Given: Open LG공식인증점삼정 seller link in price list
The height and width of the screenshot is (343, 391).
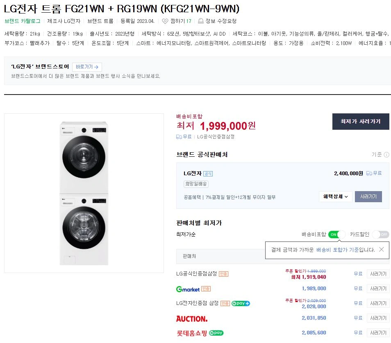Looking at the screenshot, I should (196, 274).
